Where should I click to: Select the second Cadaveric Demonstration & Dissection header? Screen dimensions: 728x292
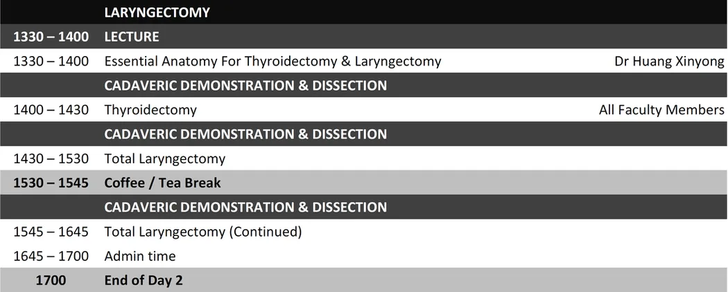245,134
